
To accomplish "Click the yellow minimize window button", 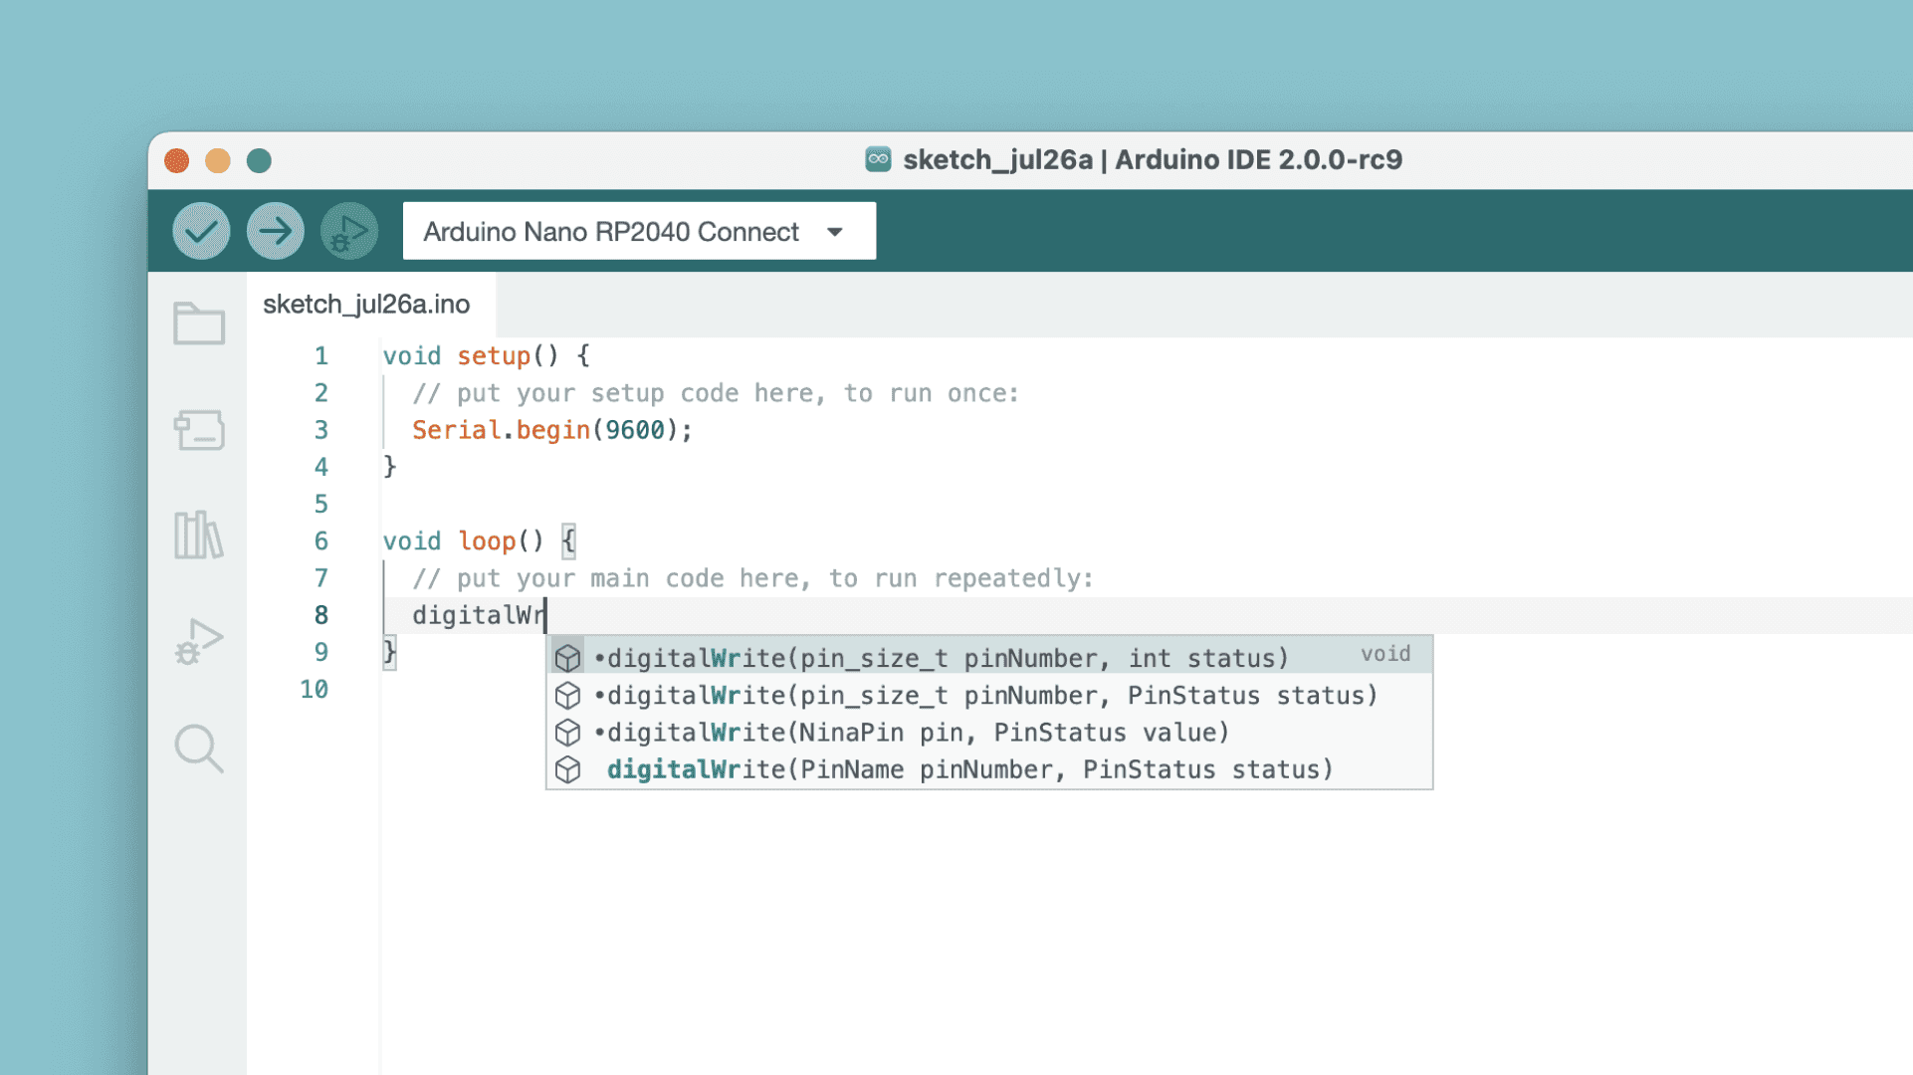I will (x=218, y=160).
